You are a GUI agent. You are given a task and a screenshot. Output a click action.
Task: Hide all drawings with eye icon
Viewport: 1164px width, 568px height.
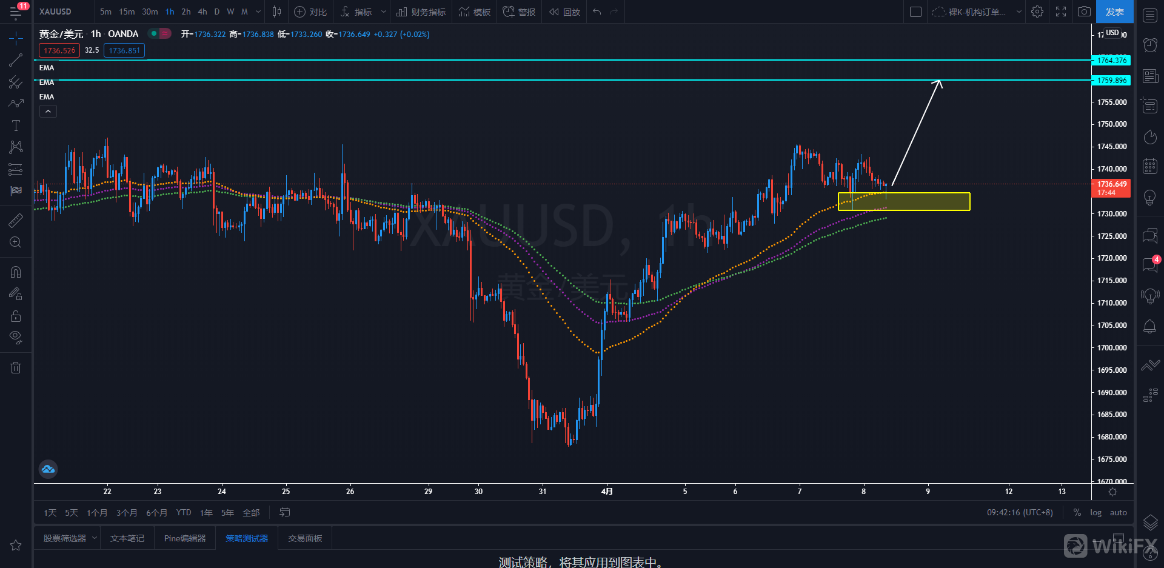pos(16,337)
